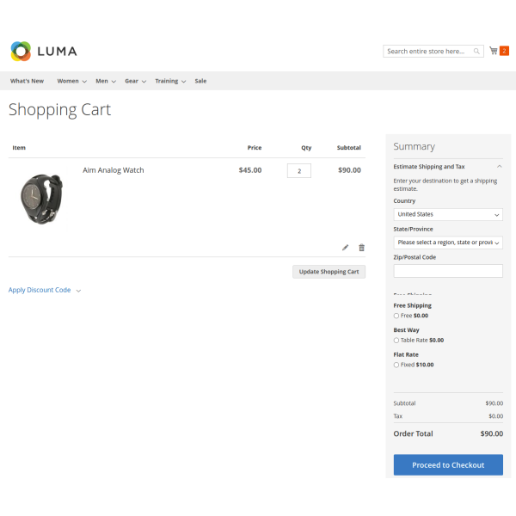
Task: Select the Table Rate shipping option
Action: tap(396, 341)
